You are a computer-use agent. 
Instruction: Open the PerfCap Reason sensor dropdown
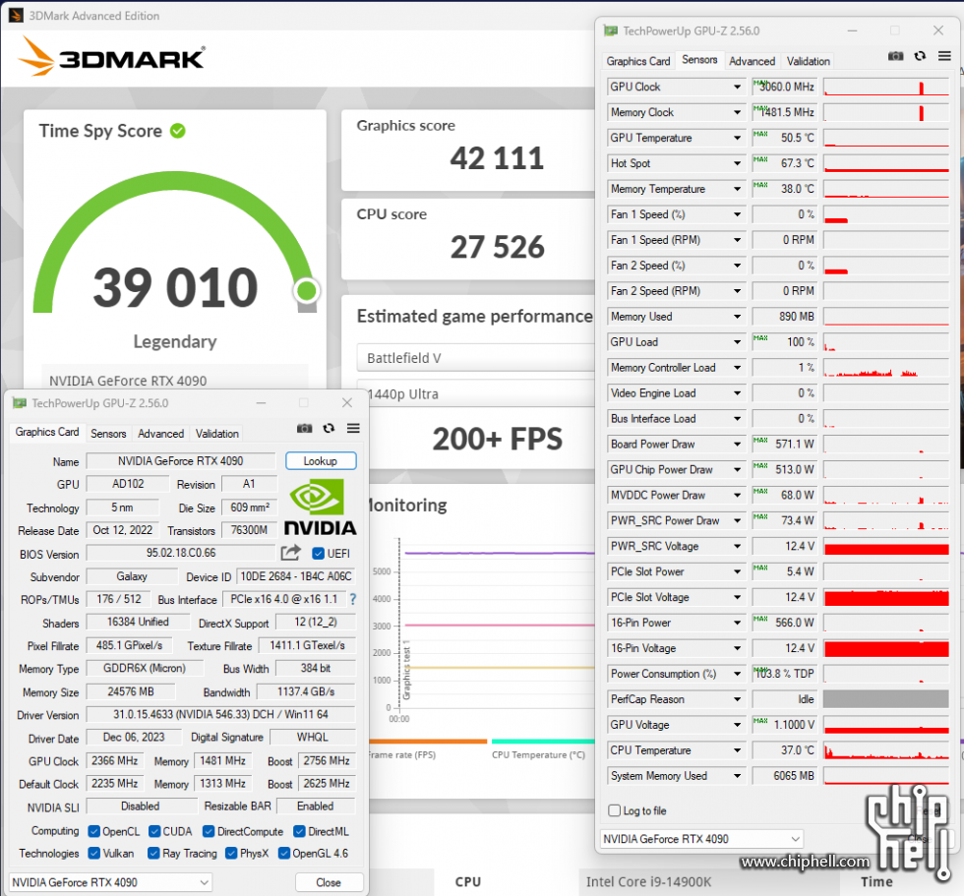[737, 699]
